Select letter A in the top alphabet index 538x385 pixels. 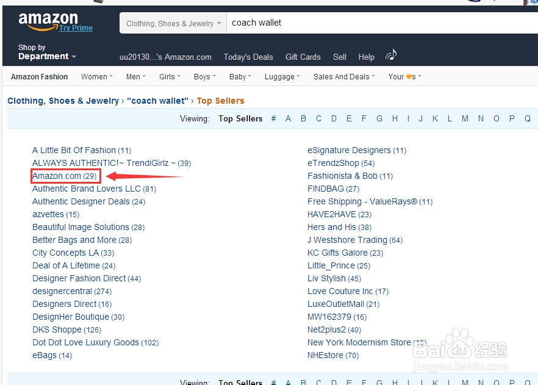288,119
